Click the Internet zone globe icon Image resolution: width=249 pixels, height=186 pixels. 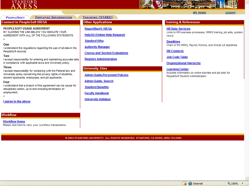pyautogui.click(x=190, y=183)
